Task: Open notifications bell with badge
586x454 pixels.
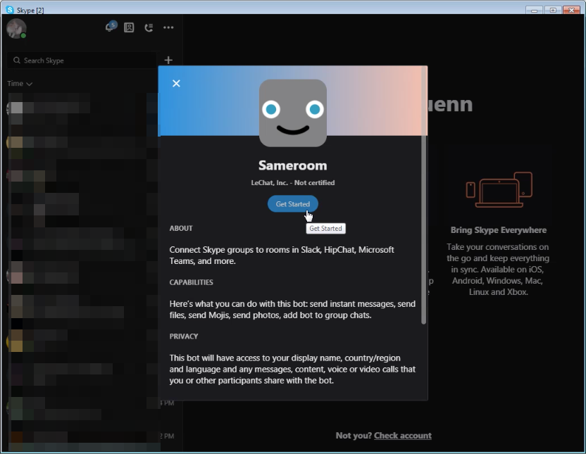Action: [x=111, y=27]
